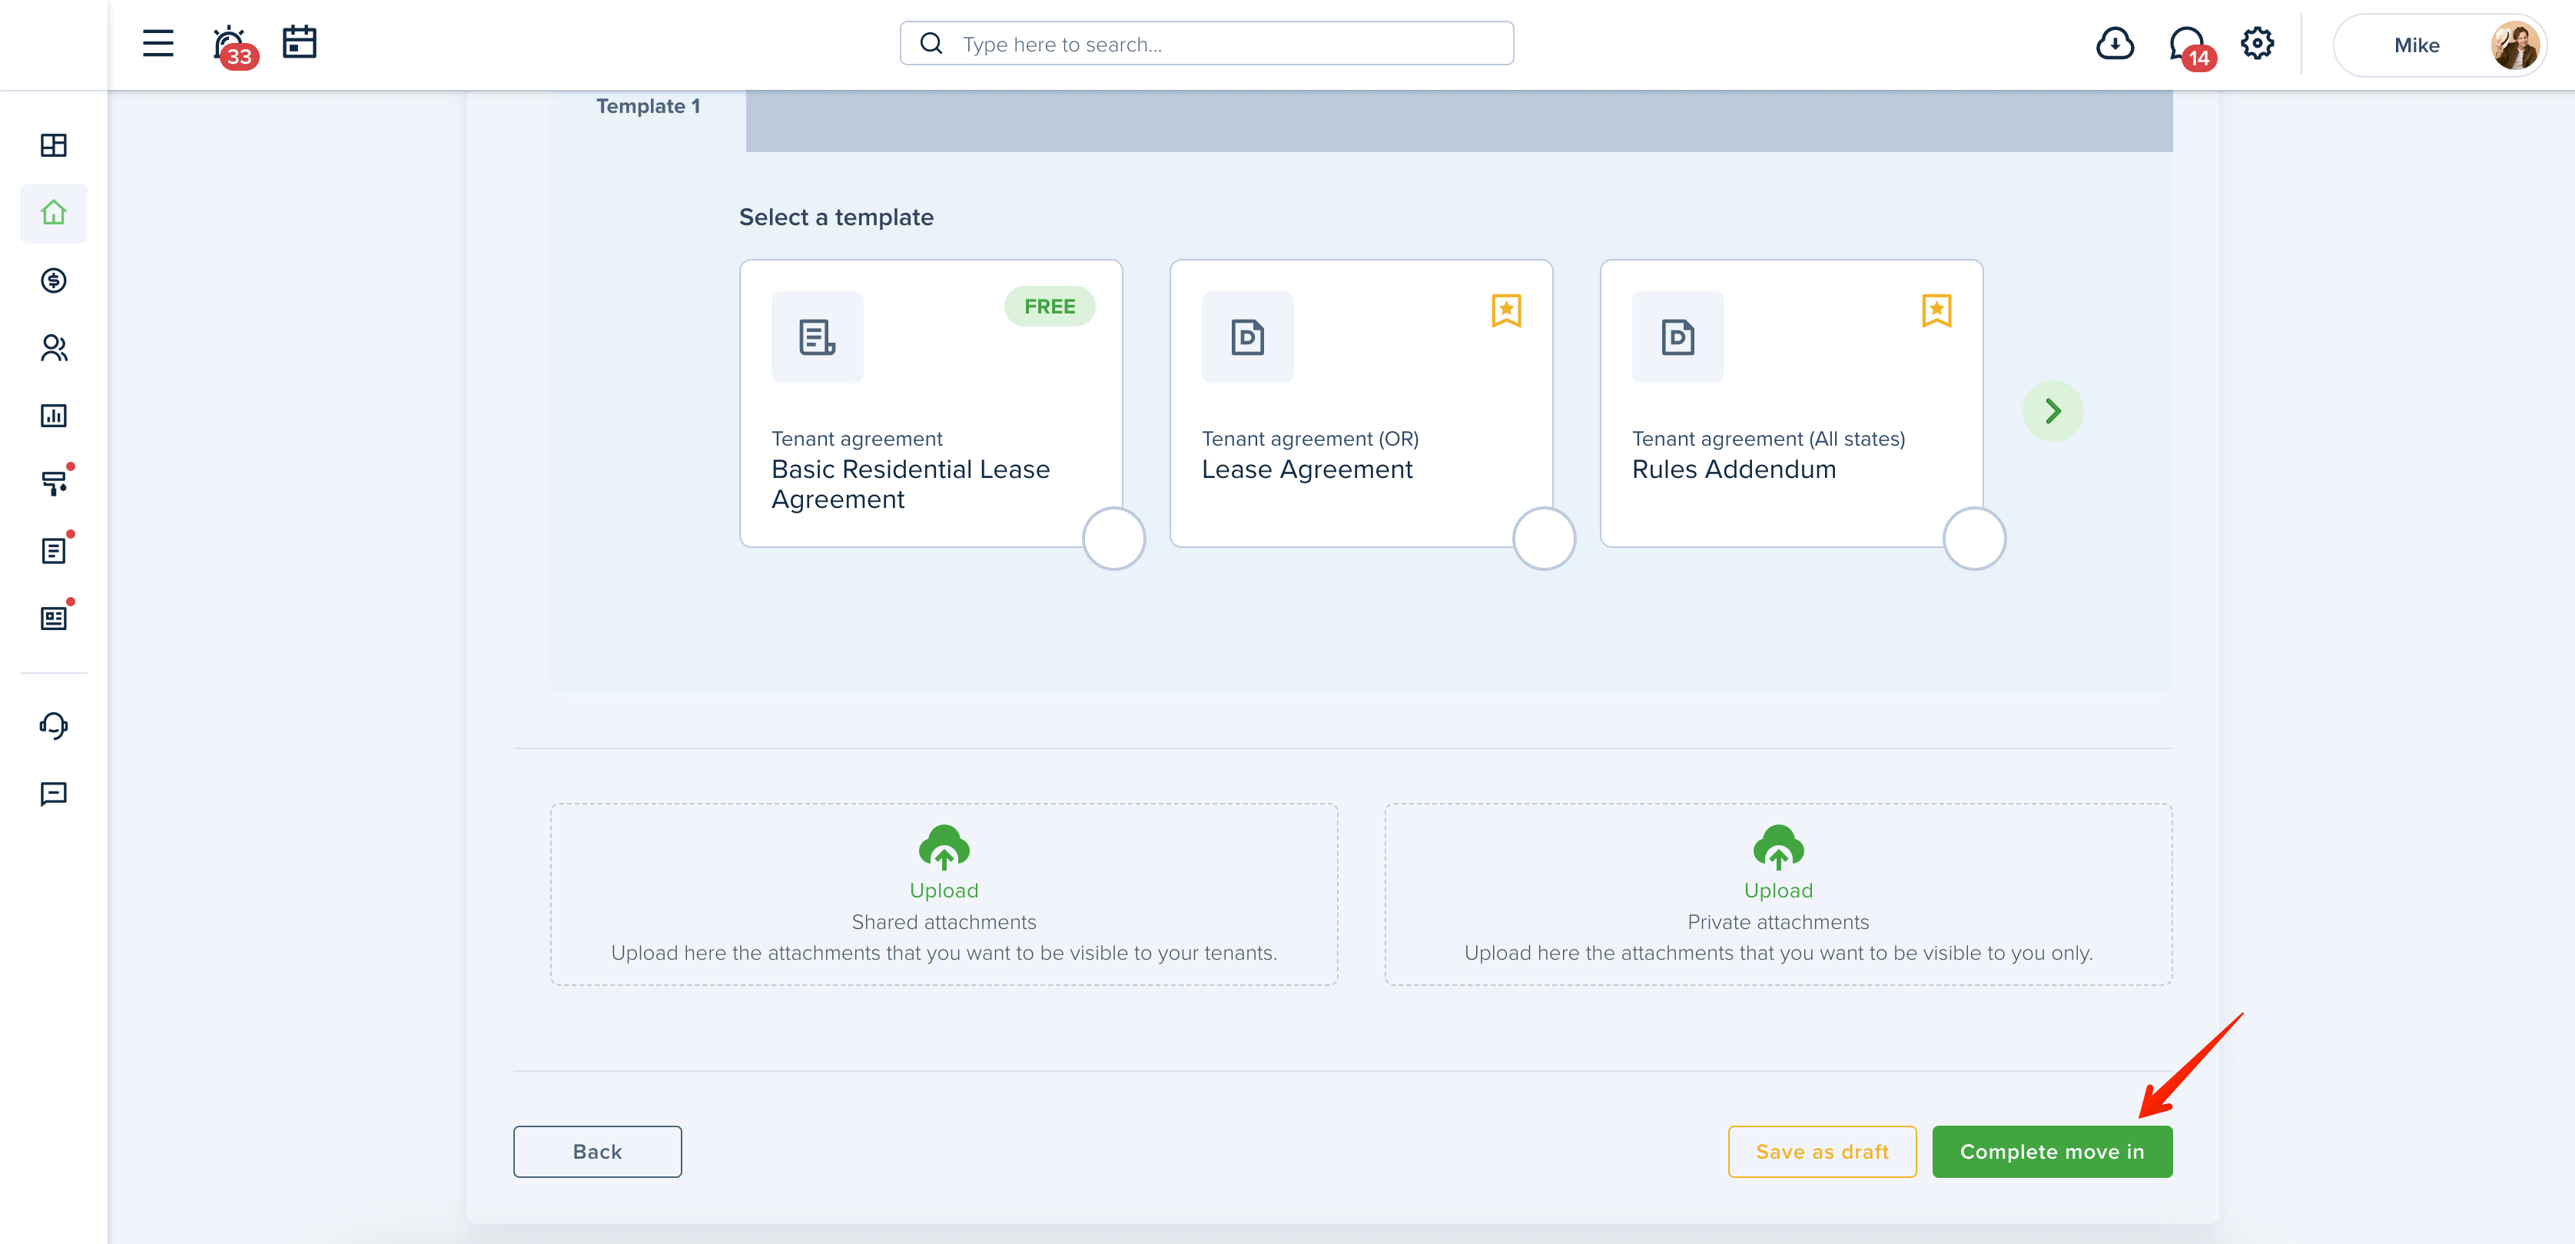
Task: Open the settings gear icon
Action: [2257, 44]
